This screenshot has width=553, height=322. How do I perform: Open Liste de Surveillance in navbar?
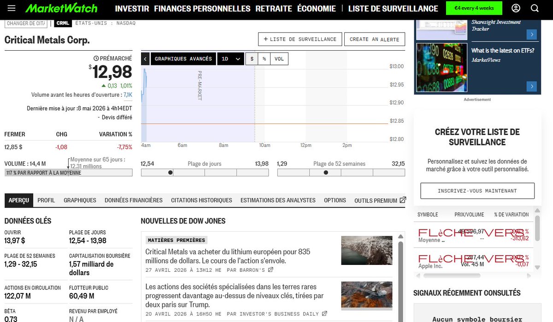393,8
